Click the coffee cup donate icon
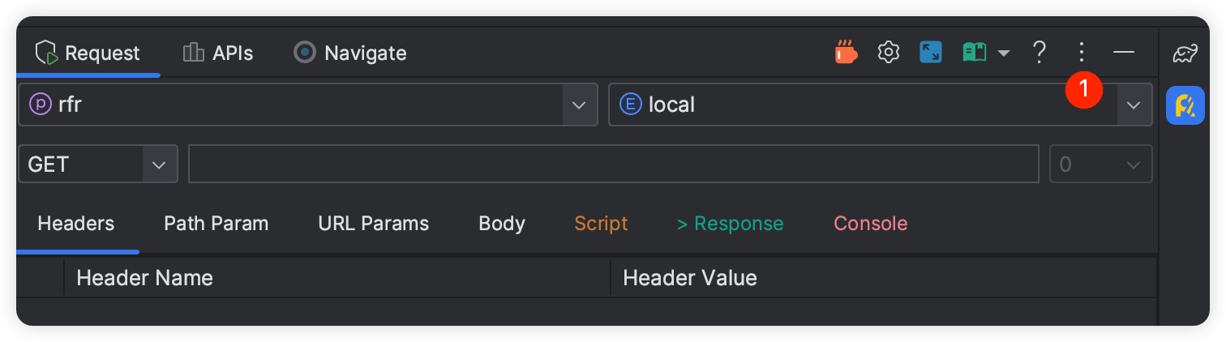1226x342 pixels. 846,53
